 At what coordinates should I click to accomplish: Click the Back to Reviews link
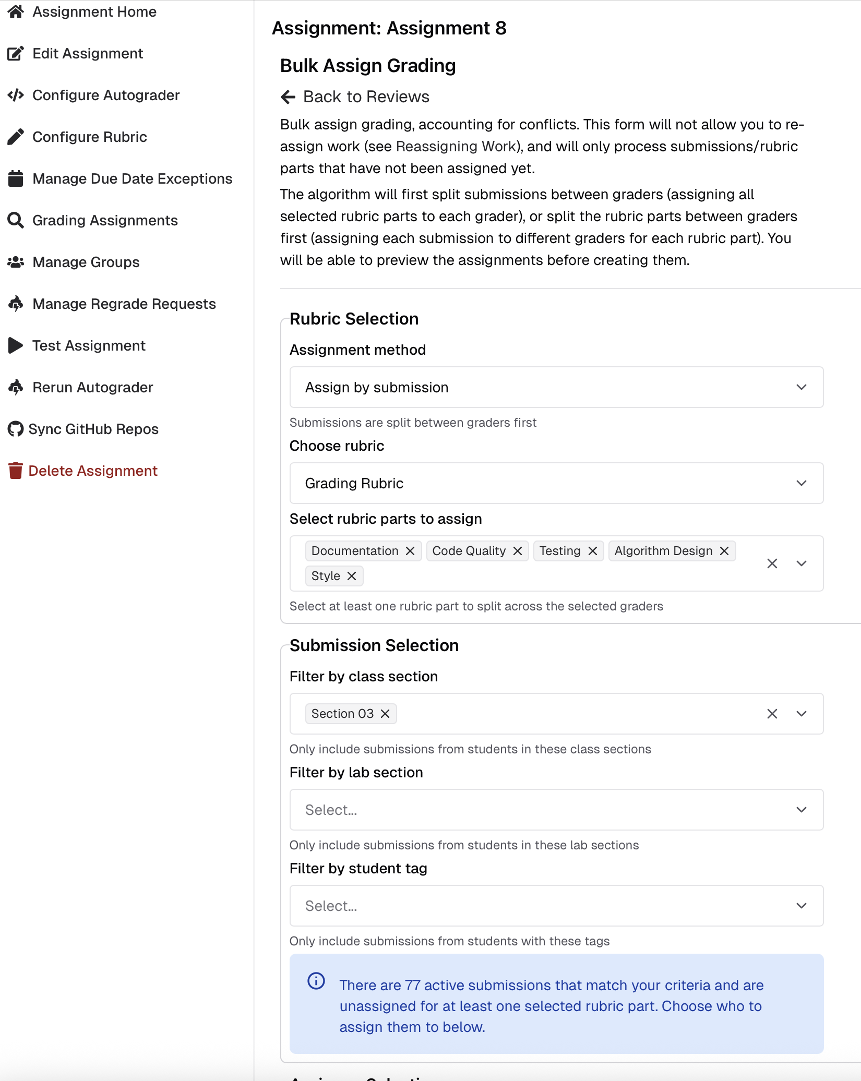[354, 97]
